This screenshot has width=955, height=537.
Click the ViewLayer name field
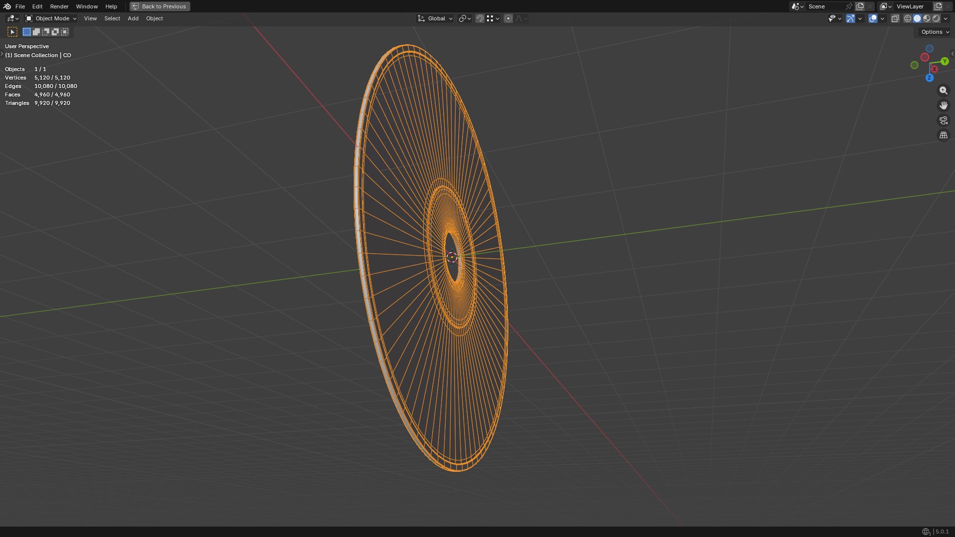click(x=913, y=6)
